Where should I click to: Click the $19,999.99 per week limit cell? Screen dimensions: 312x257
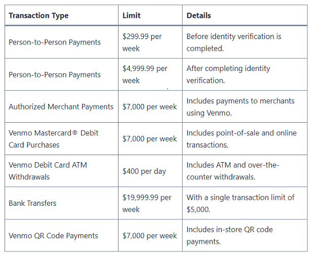click(147, 203)
